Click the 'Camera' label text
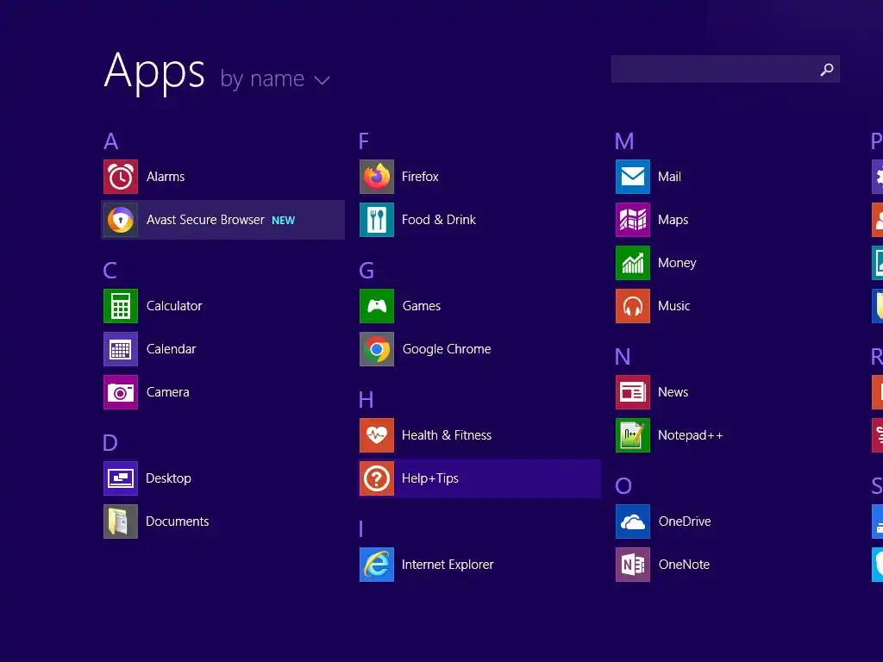Screen dimensions: 883x662 click(x=168, y=392)
